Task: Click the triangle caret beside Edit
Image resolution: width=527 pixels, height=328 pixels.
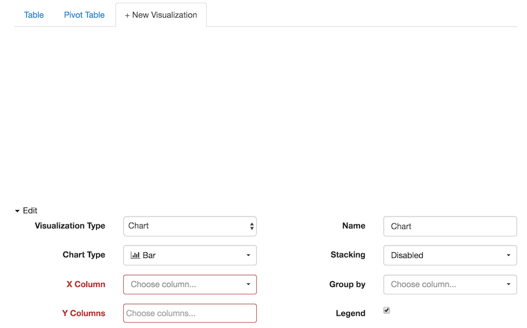Action: pos(17,211)
